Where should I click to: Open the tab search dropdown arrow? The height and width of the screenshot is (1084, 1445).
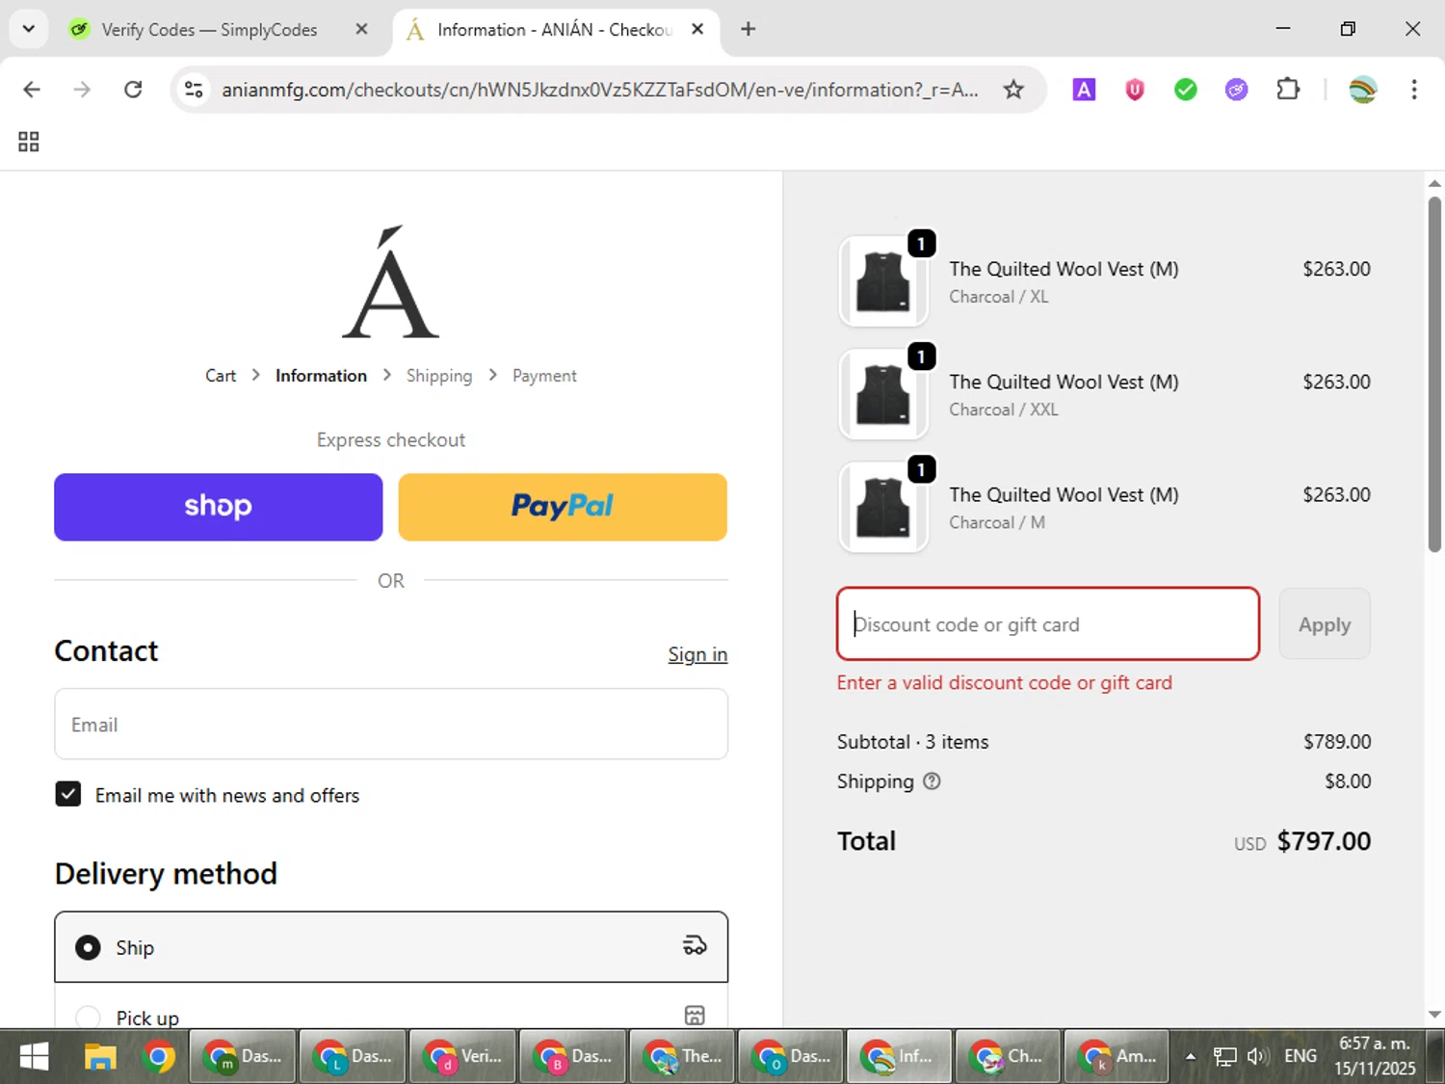tap(29, 29)
